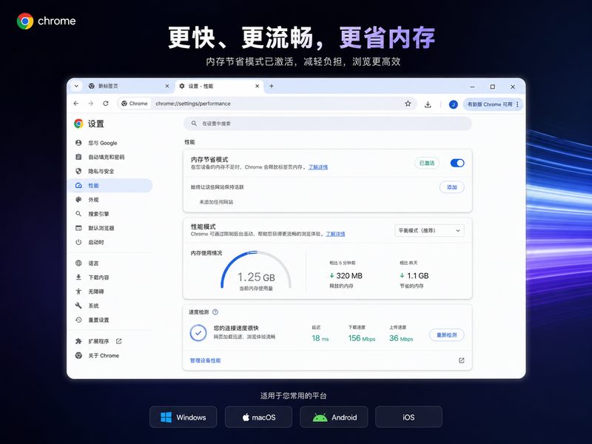Select the macOS platform button

258,417
